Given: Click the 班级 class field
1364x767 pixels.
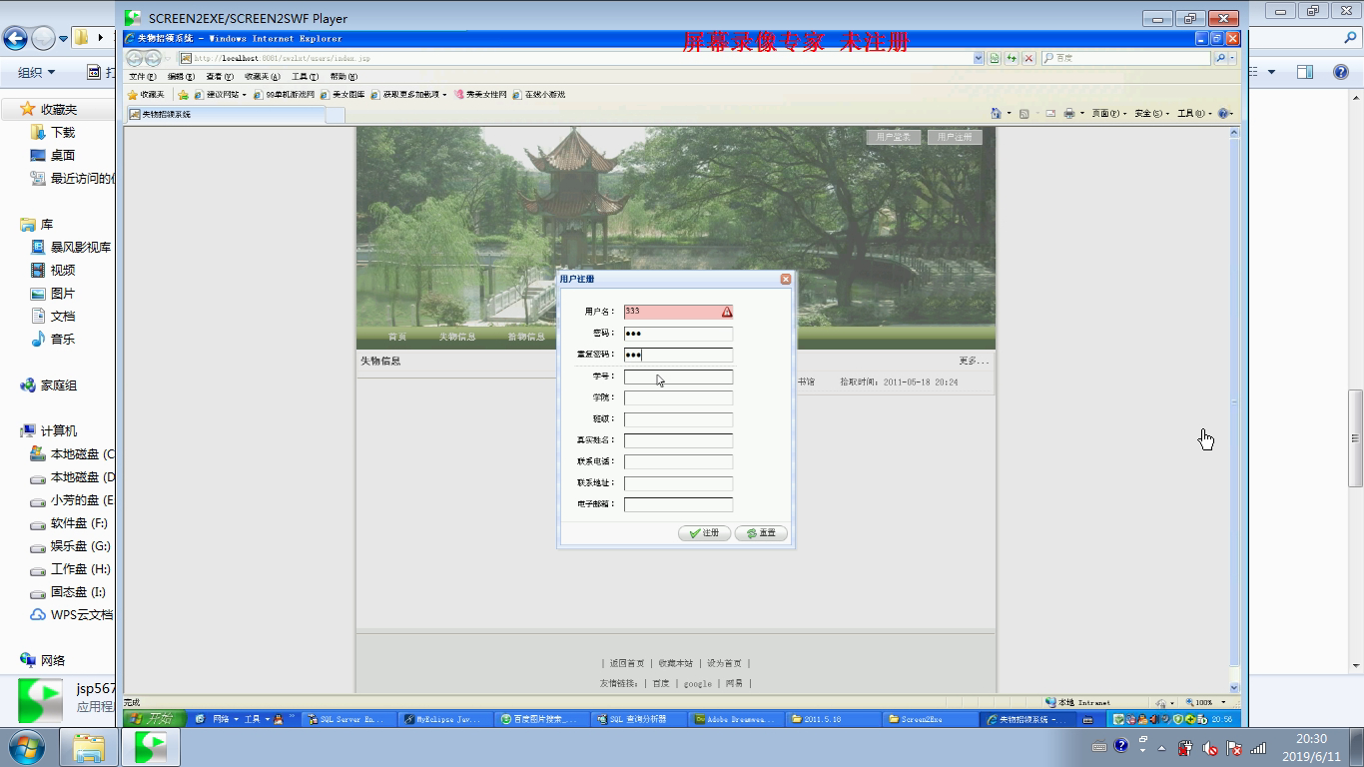Looking at the screenshot, I should click(x=678, y=419).
